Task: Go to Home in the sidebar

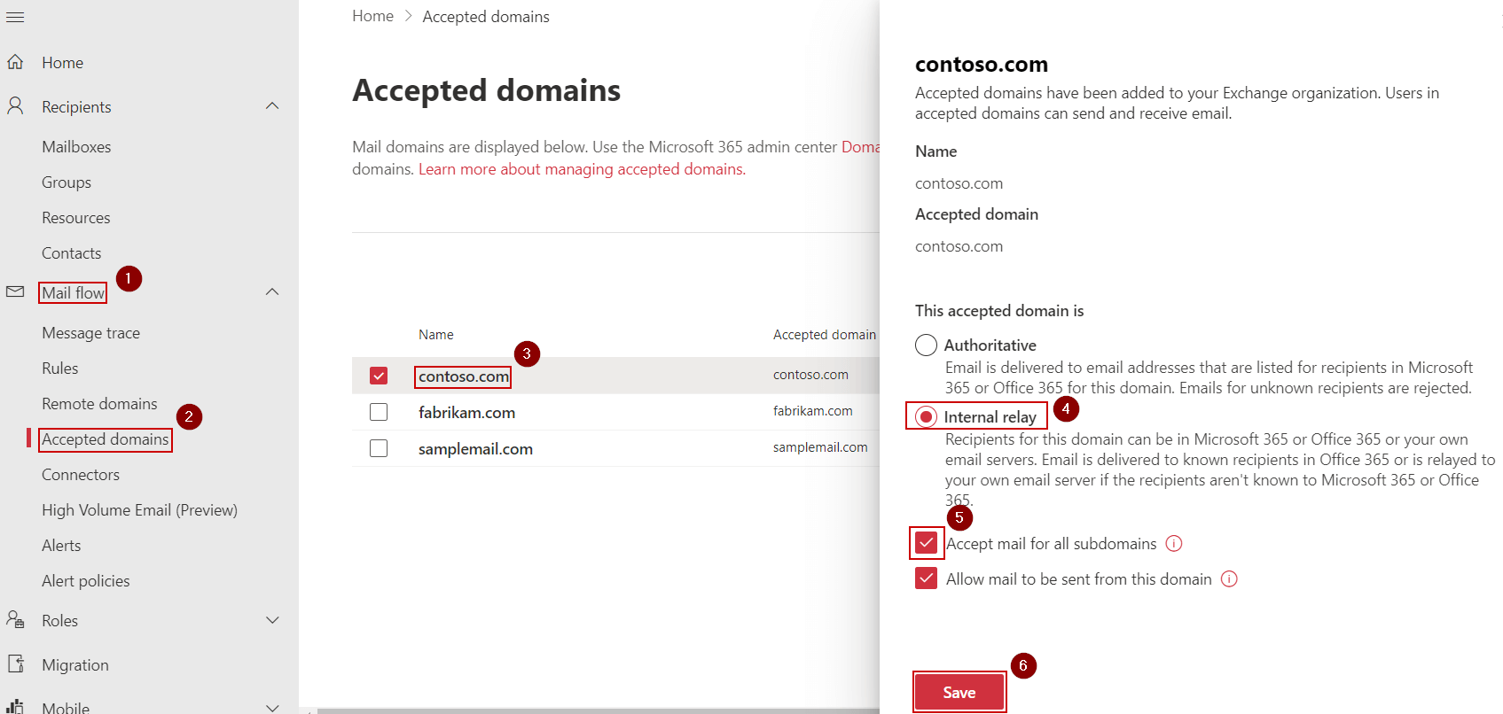Action: tap(62, 63)
